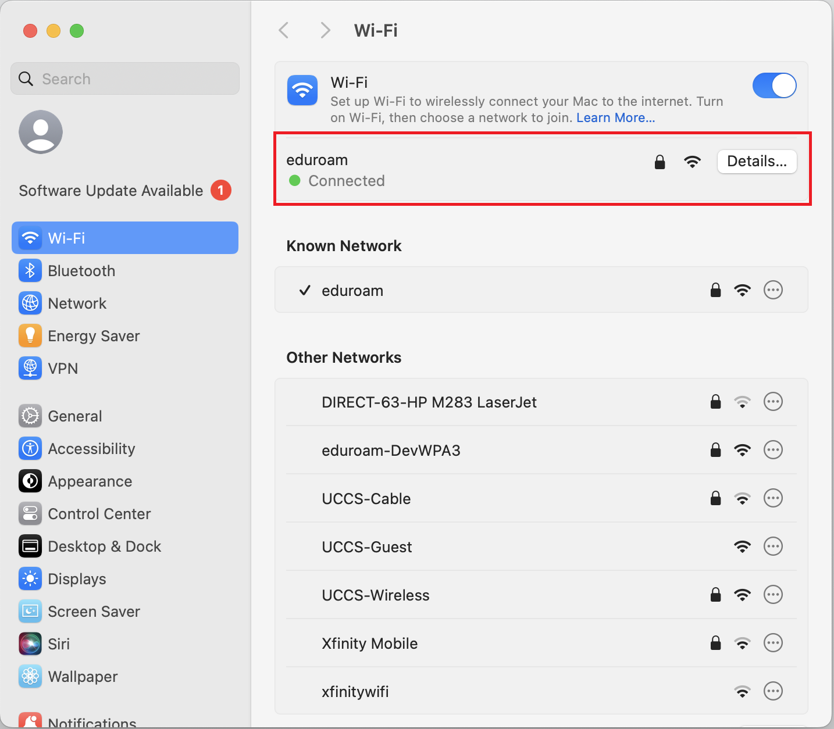Viewport: 834px width, 729px height.
Task: Click the Wi-Fi sidebar icon
Action: click(30, 238)
